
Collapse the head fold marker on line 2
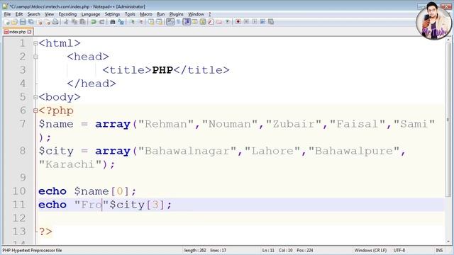point(35,57)
